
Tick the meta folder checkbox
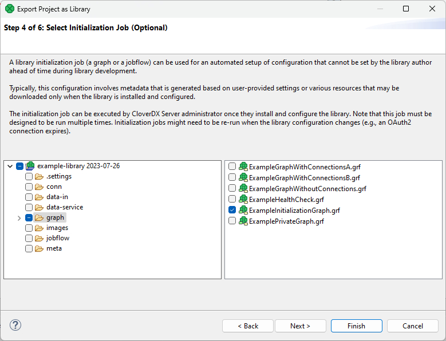tap(29, 248)
